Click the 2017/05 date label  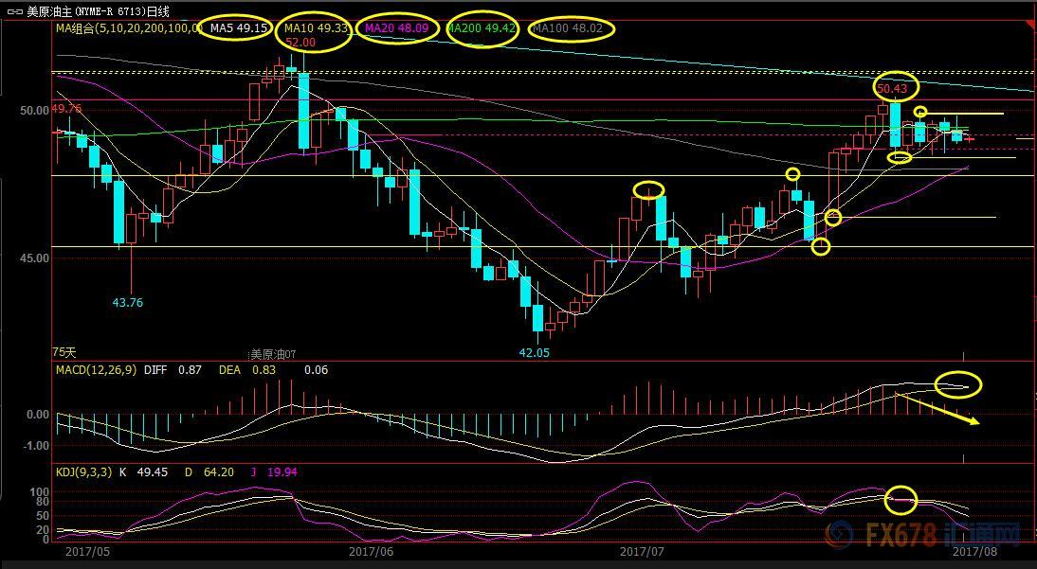click(x=88, y=550)
